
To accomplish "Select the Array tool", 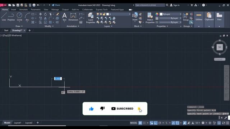I will coord(50,22).
